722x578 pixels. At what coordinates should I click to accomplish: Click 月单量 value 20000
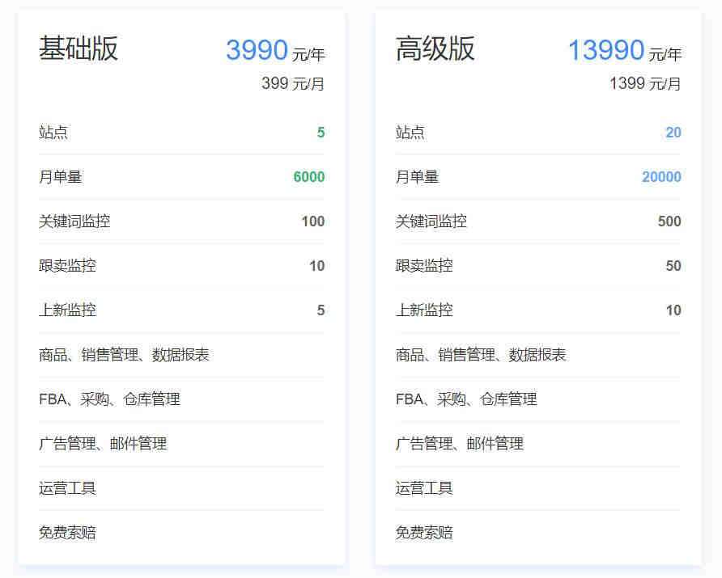coord(661,177)
